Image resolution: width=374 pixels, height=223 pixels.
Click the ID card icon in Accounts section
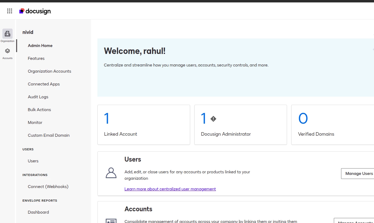click(111, 221)
